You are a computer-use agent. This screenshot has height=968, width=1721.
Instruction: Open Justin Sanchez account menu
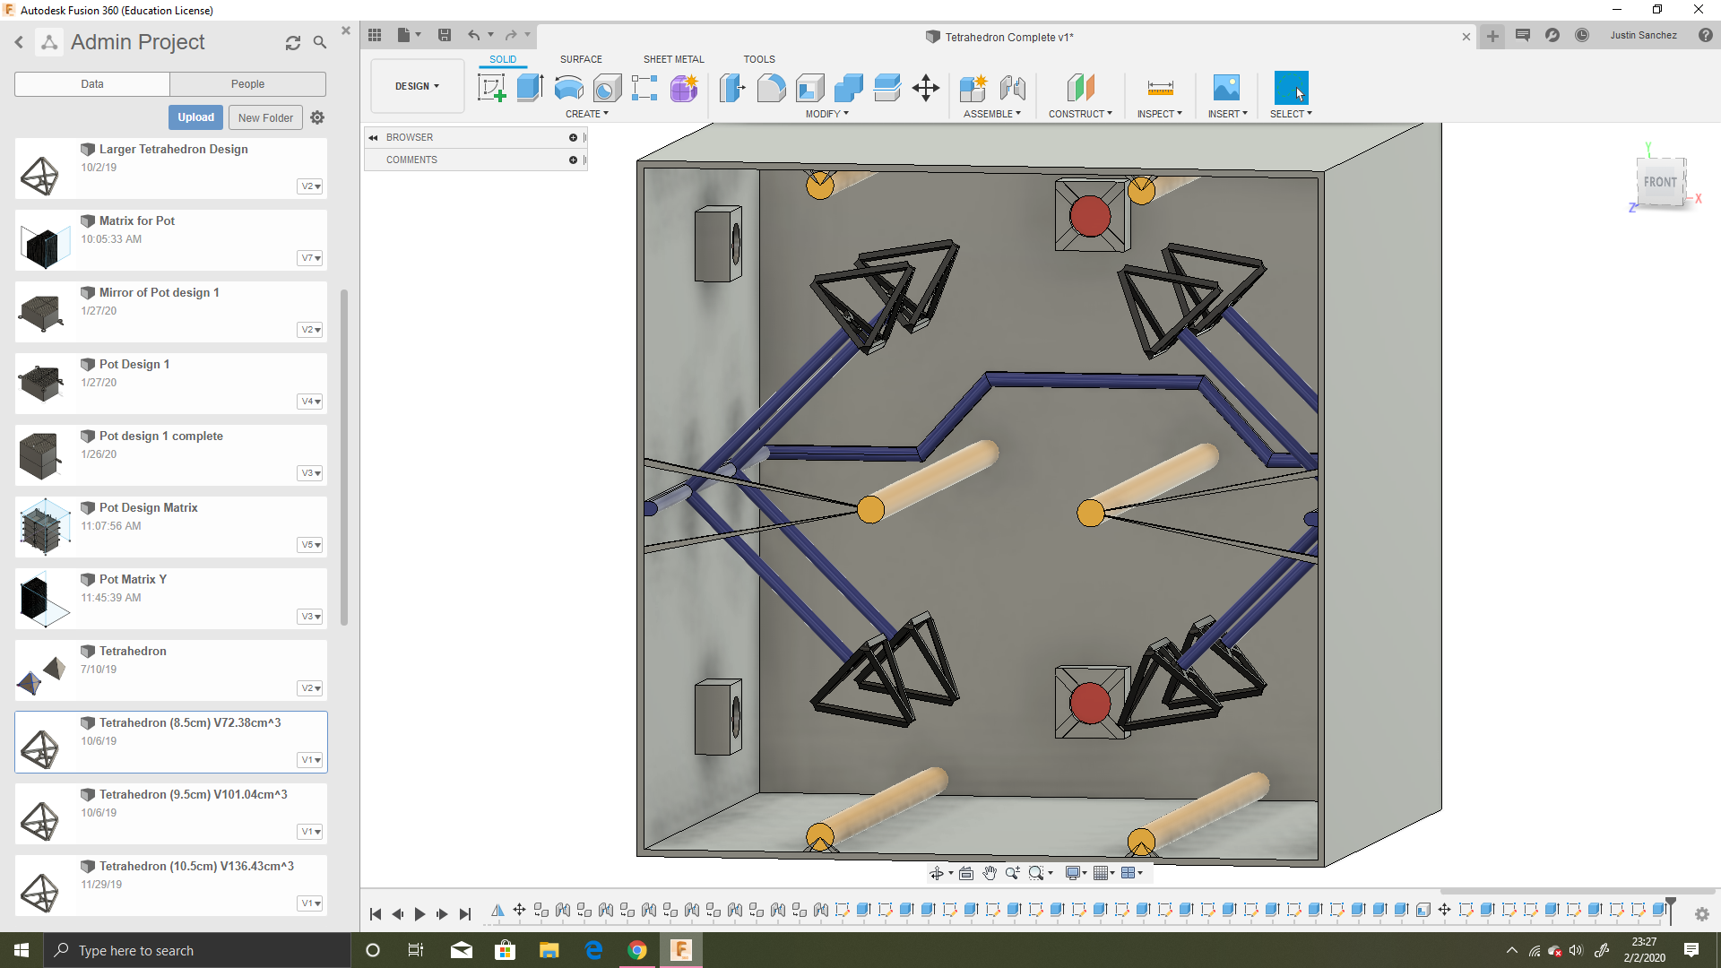coord(1643,35)
